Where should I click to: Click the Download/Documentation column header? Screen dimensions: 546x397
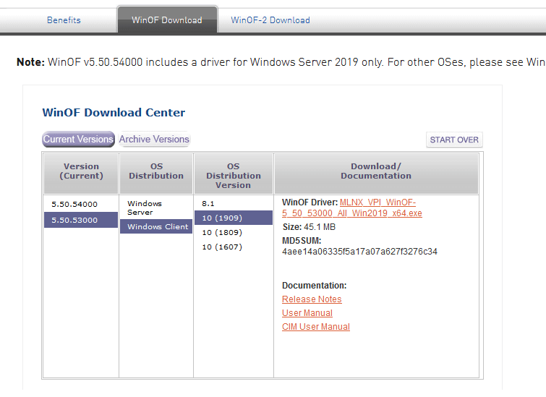tap(376, 174)
